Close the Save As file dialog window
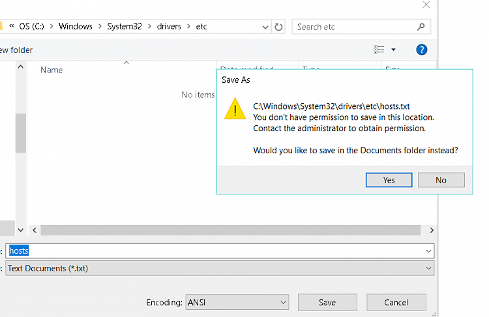Image resolution: width=489 pixels, height=317 pixels. (426, 5)
